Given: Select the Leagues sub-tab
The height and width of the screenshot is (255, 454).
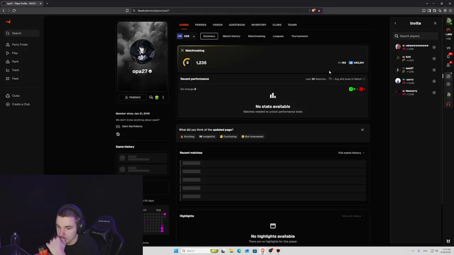Looking at the screenshot, I should click(x=278, y=36).
